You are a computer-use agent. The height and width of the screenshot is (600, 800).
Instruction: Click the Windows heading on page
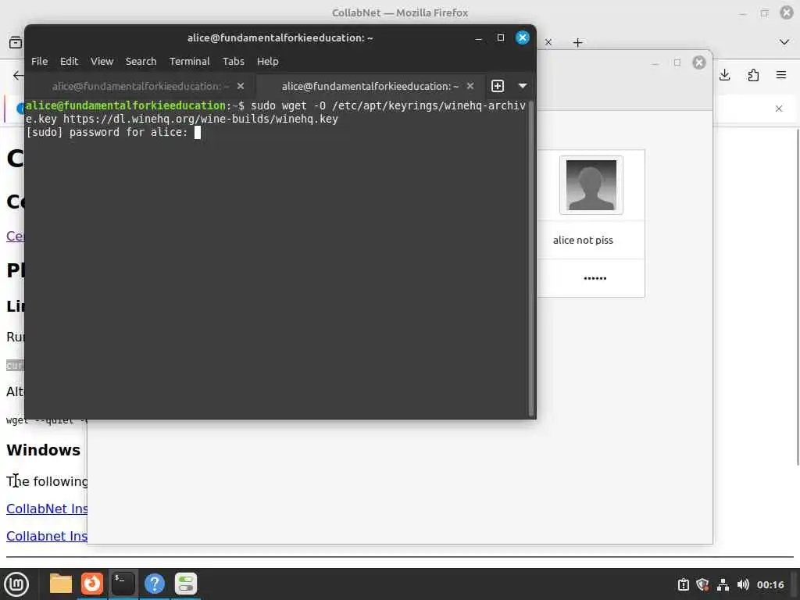(44, 450)
